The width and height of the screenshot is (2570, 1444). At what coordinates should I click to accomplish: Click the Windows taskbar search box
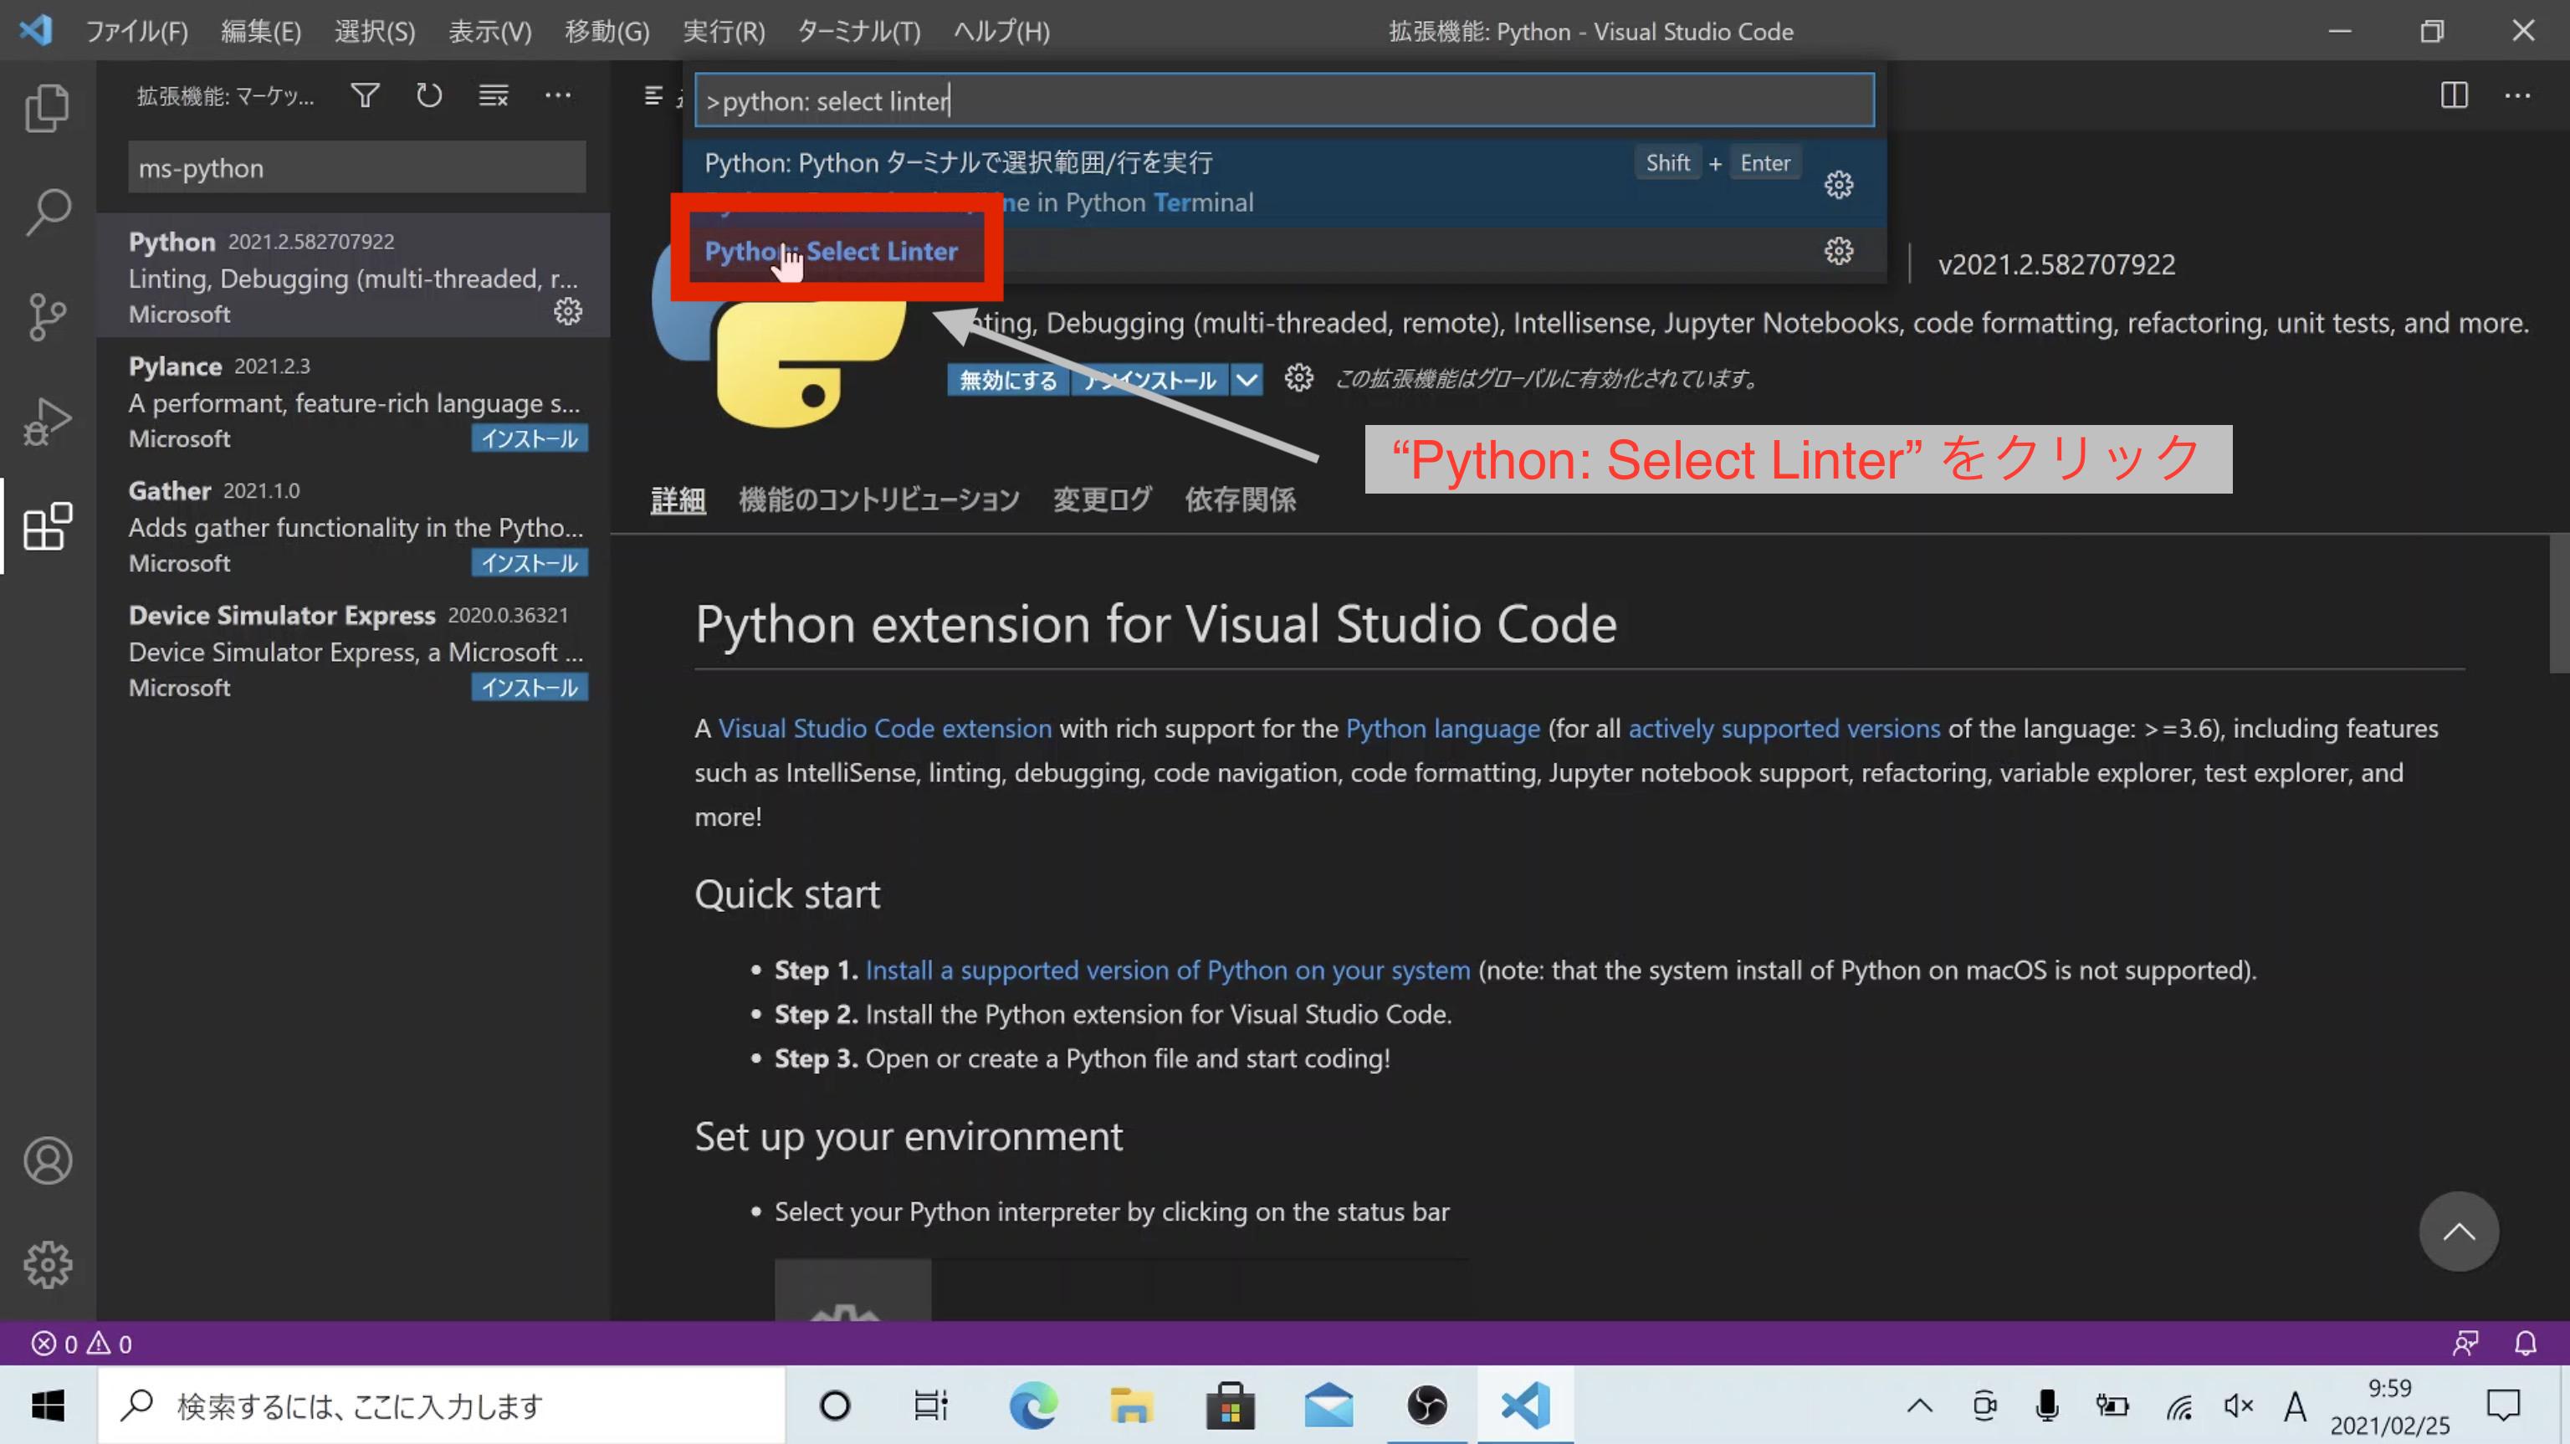pyautogui.click(x=441, y=1405)
